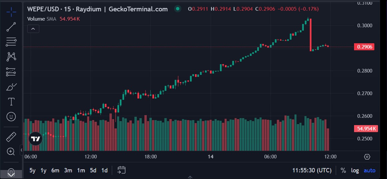
Task: Open the forecasting and measurement tools
Action: (11, 72)
